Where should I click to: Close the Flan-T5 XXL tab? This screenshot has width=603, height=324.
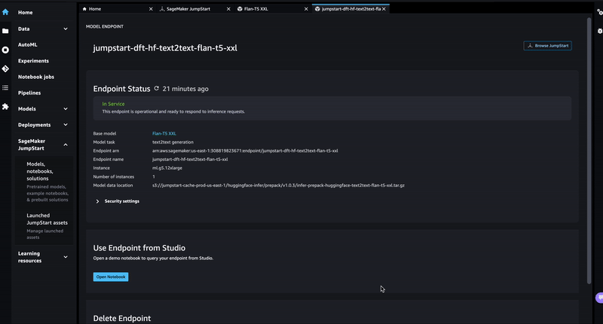(x=306, y=9)
